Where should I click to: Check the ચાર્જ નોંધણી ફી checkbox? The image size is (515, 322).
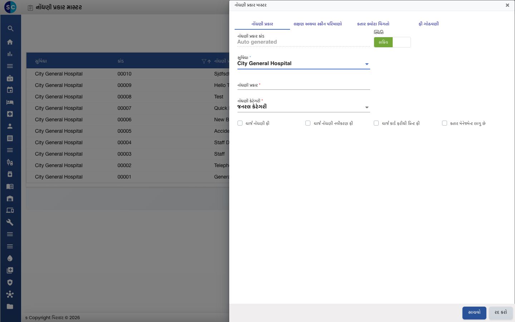tap(240, 123)
